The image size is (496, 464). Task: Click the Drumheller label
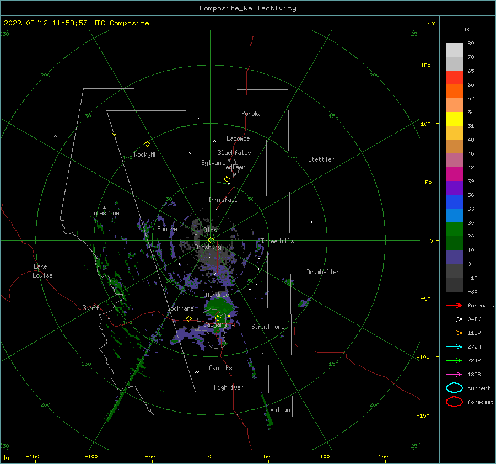(x=323, y=272)
